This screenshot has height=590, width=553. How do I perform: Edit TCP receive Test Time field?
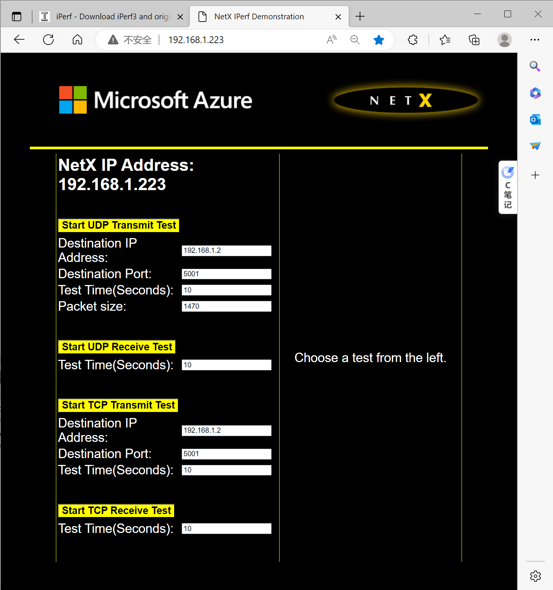coord(227,529)
